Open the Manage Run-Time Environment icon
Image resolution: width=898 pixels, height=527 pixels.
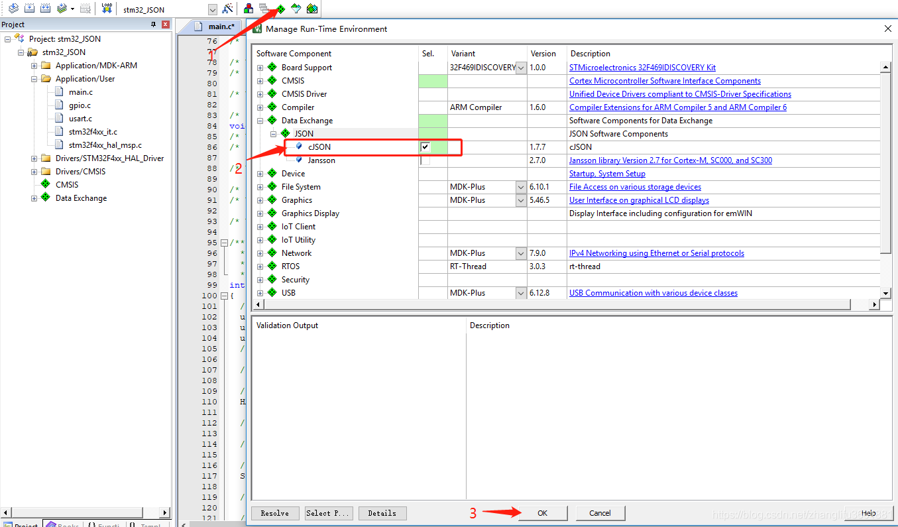click(x=279, y=9)
